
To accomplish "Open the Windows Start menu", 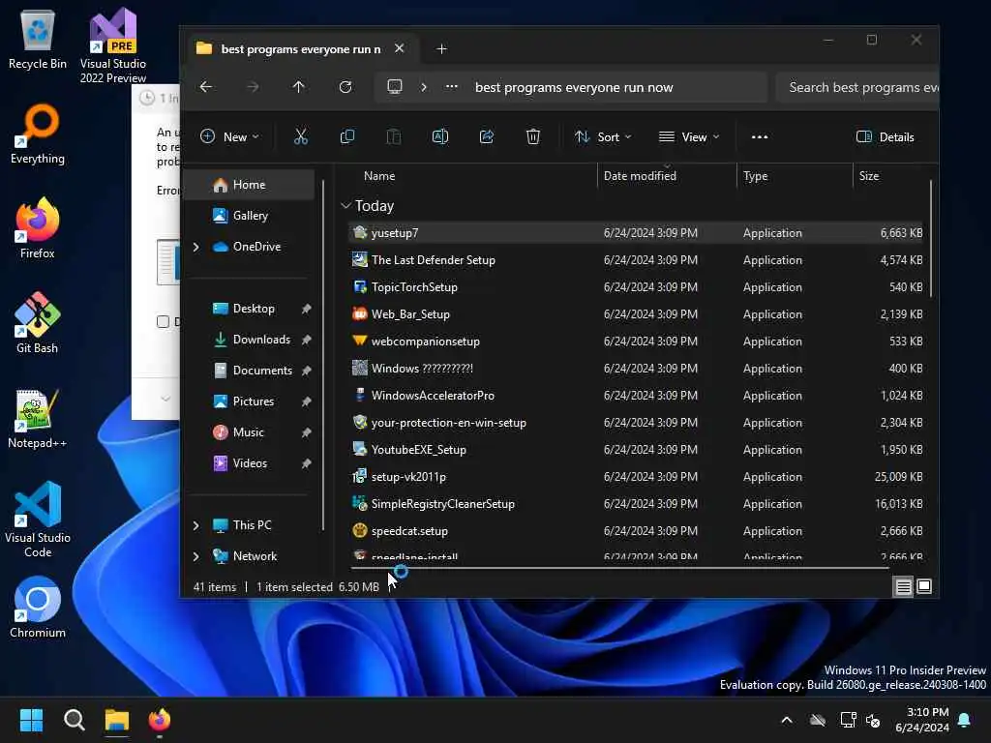I will (31, 720).
